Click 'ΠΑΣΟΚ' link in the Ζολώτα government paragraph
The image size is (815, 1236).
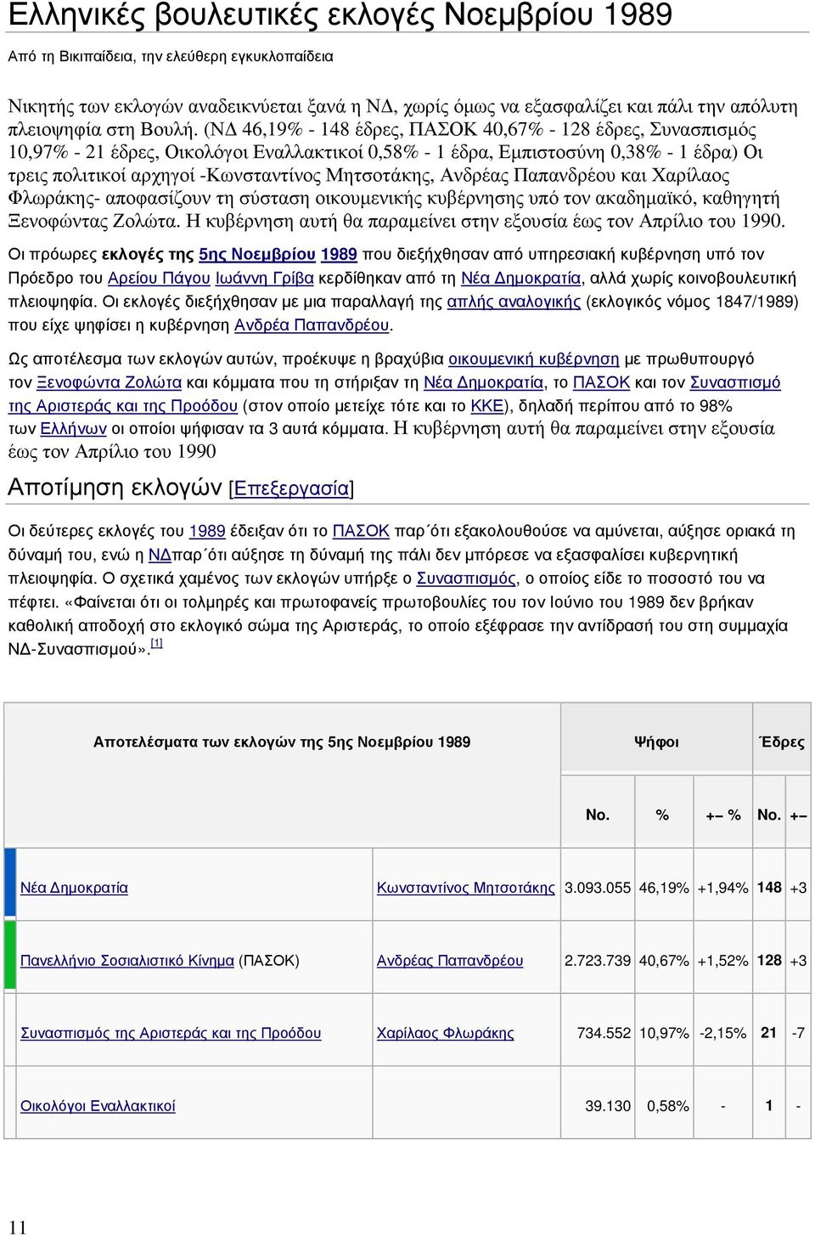(x=602, y=382)
